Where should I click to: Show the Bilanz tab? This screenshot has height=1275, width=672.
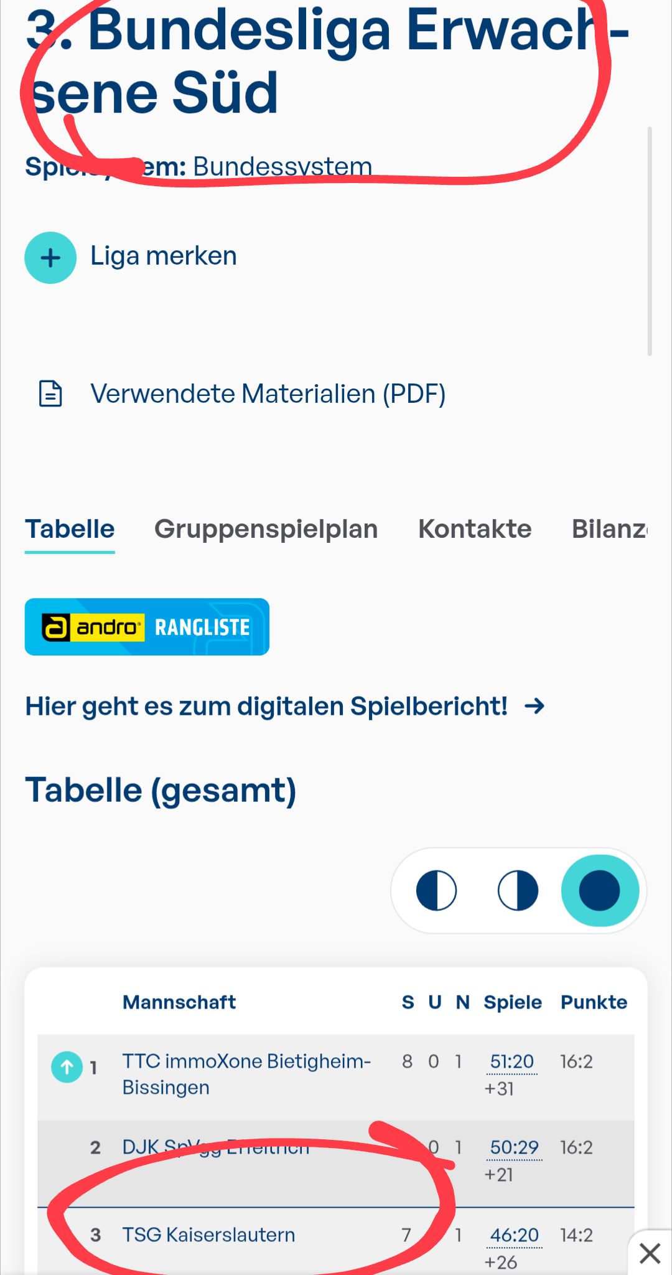point(609,529)
